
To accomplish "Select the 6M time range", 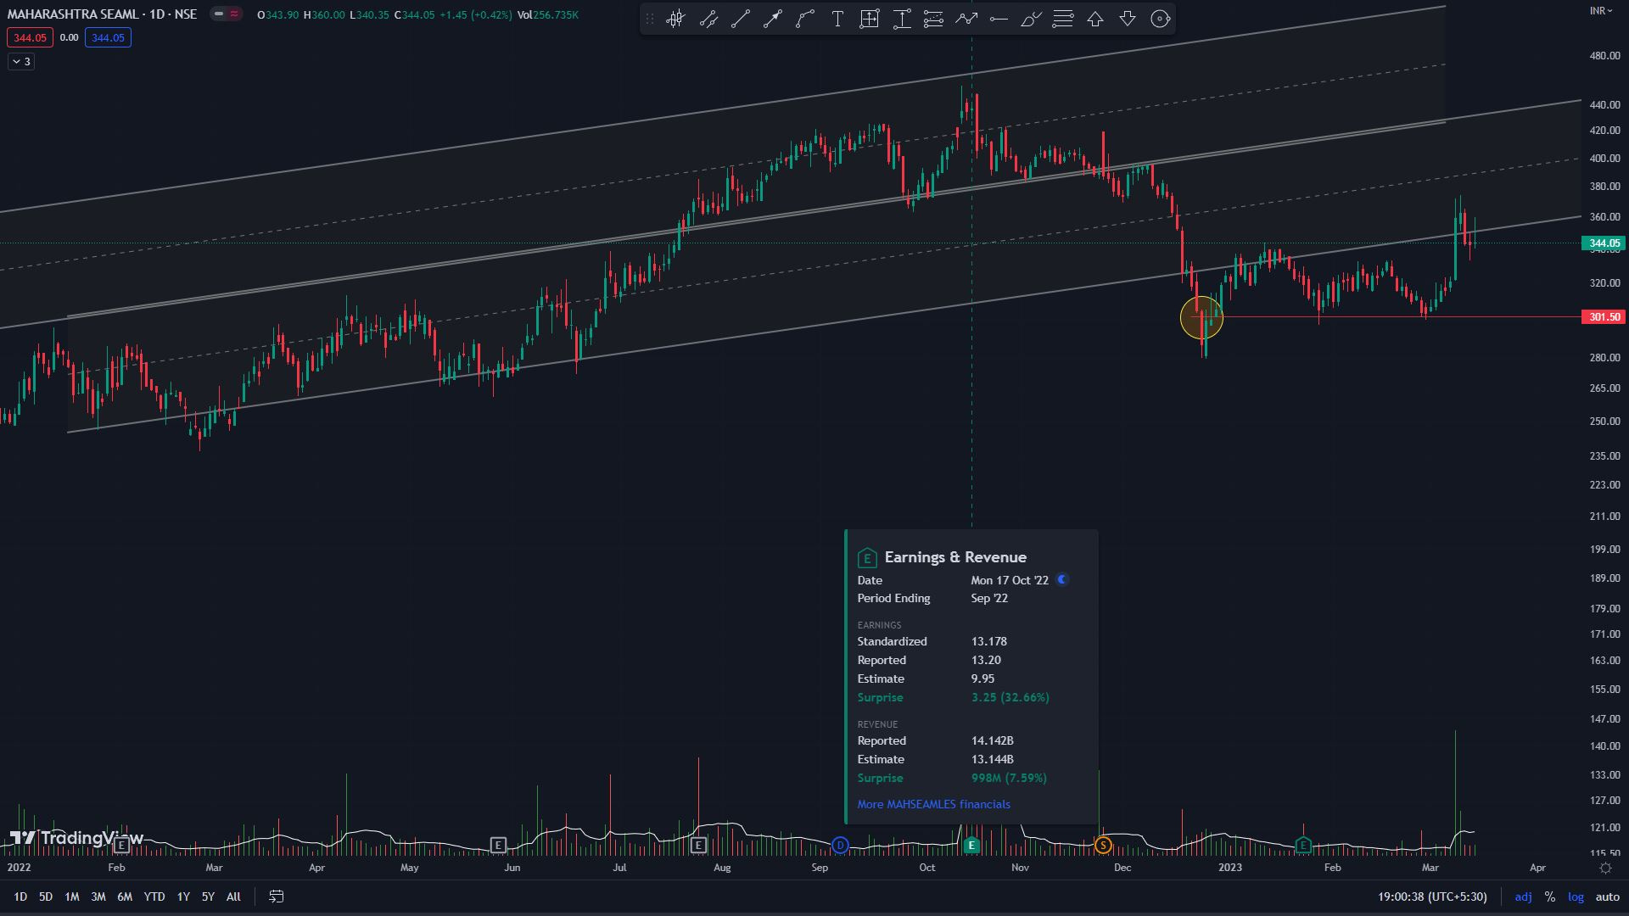I will (125, 896).
